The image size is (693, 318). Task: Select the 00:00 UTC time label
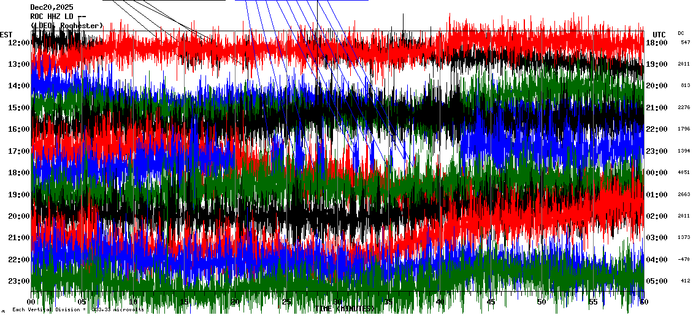coord(656,173)
